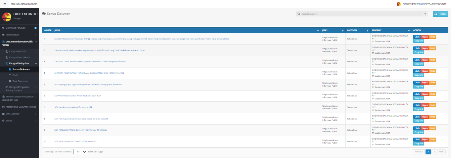Expand Master Kategori Pengadaan Barang dan Jasa

point(20,98)
